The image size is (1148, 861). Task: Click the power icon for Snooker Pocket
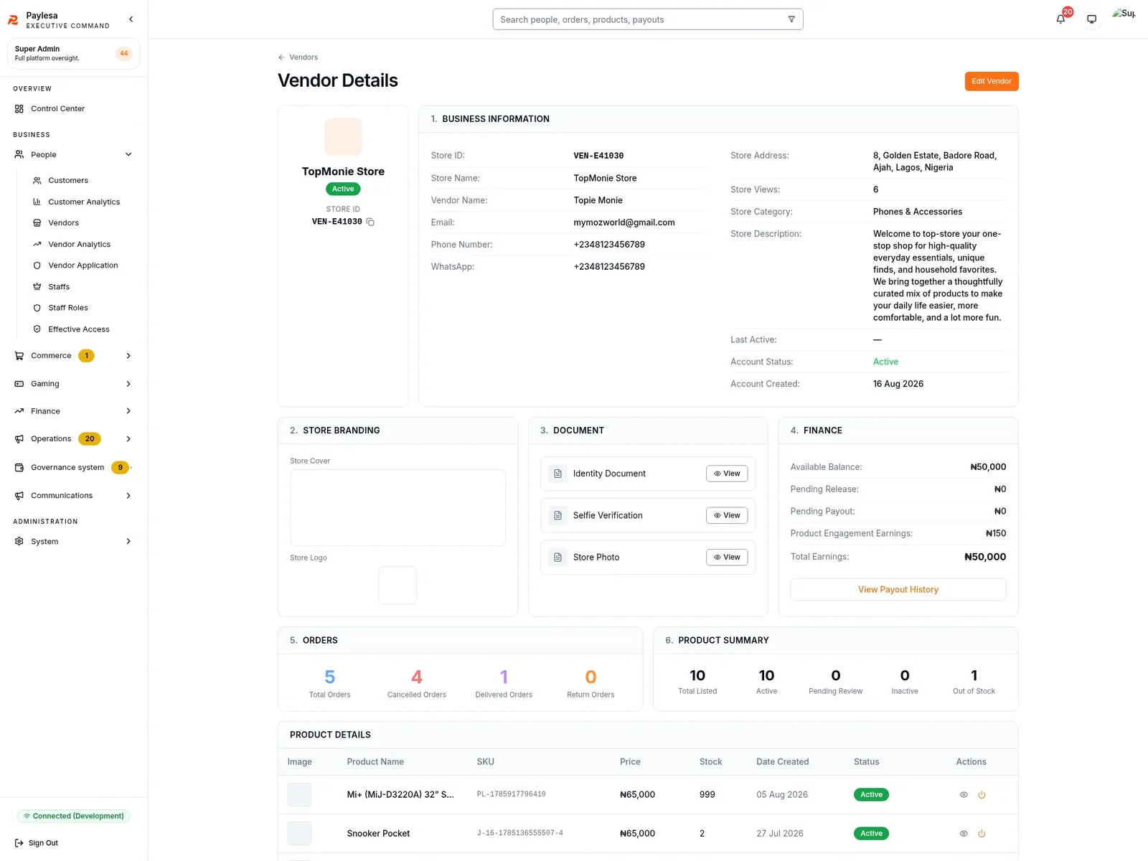click(982, 834)
